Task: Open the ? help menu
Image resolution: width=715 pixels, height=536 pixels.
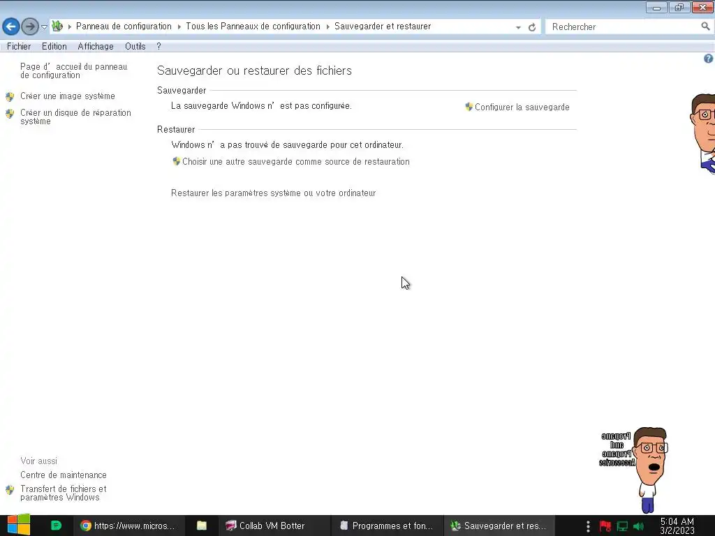Action: [159, 47]
